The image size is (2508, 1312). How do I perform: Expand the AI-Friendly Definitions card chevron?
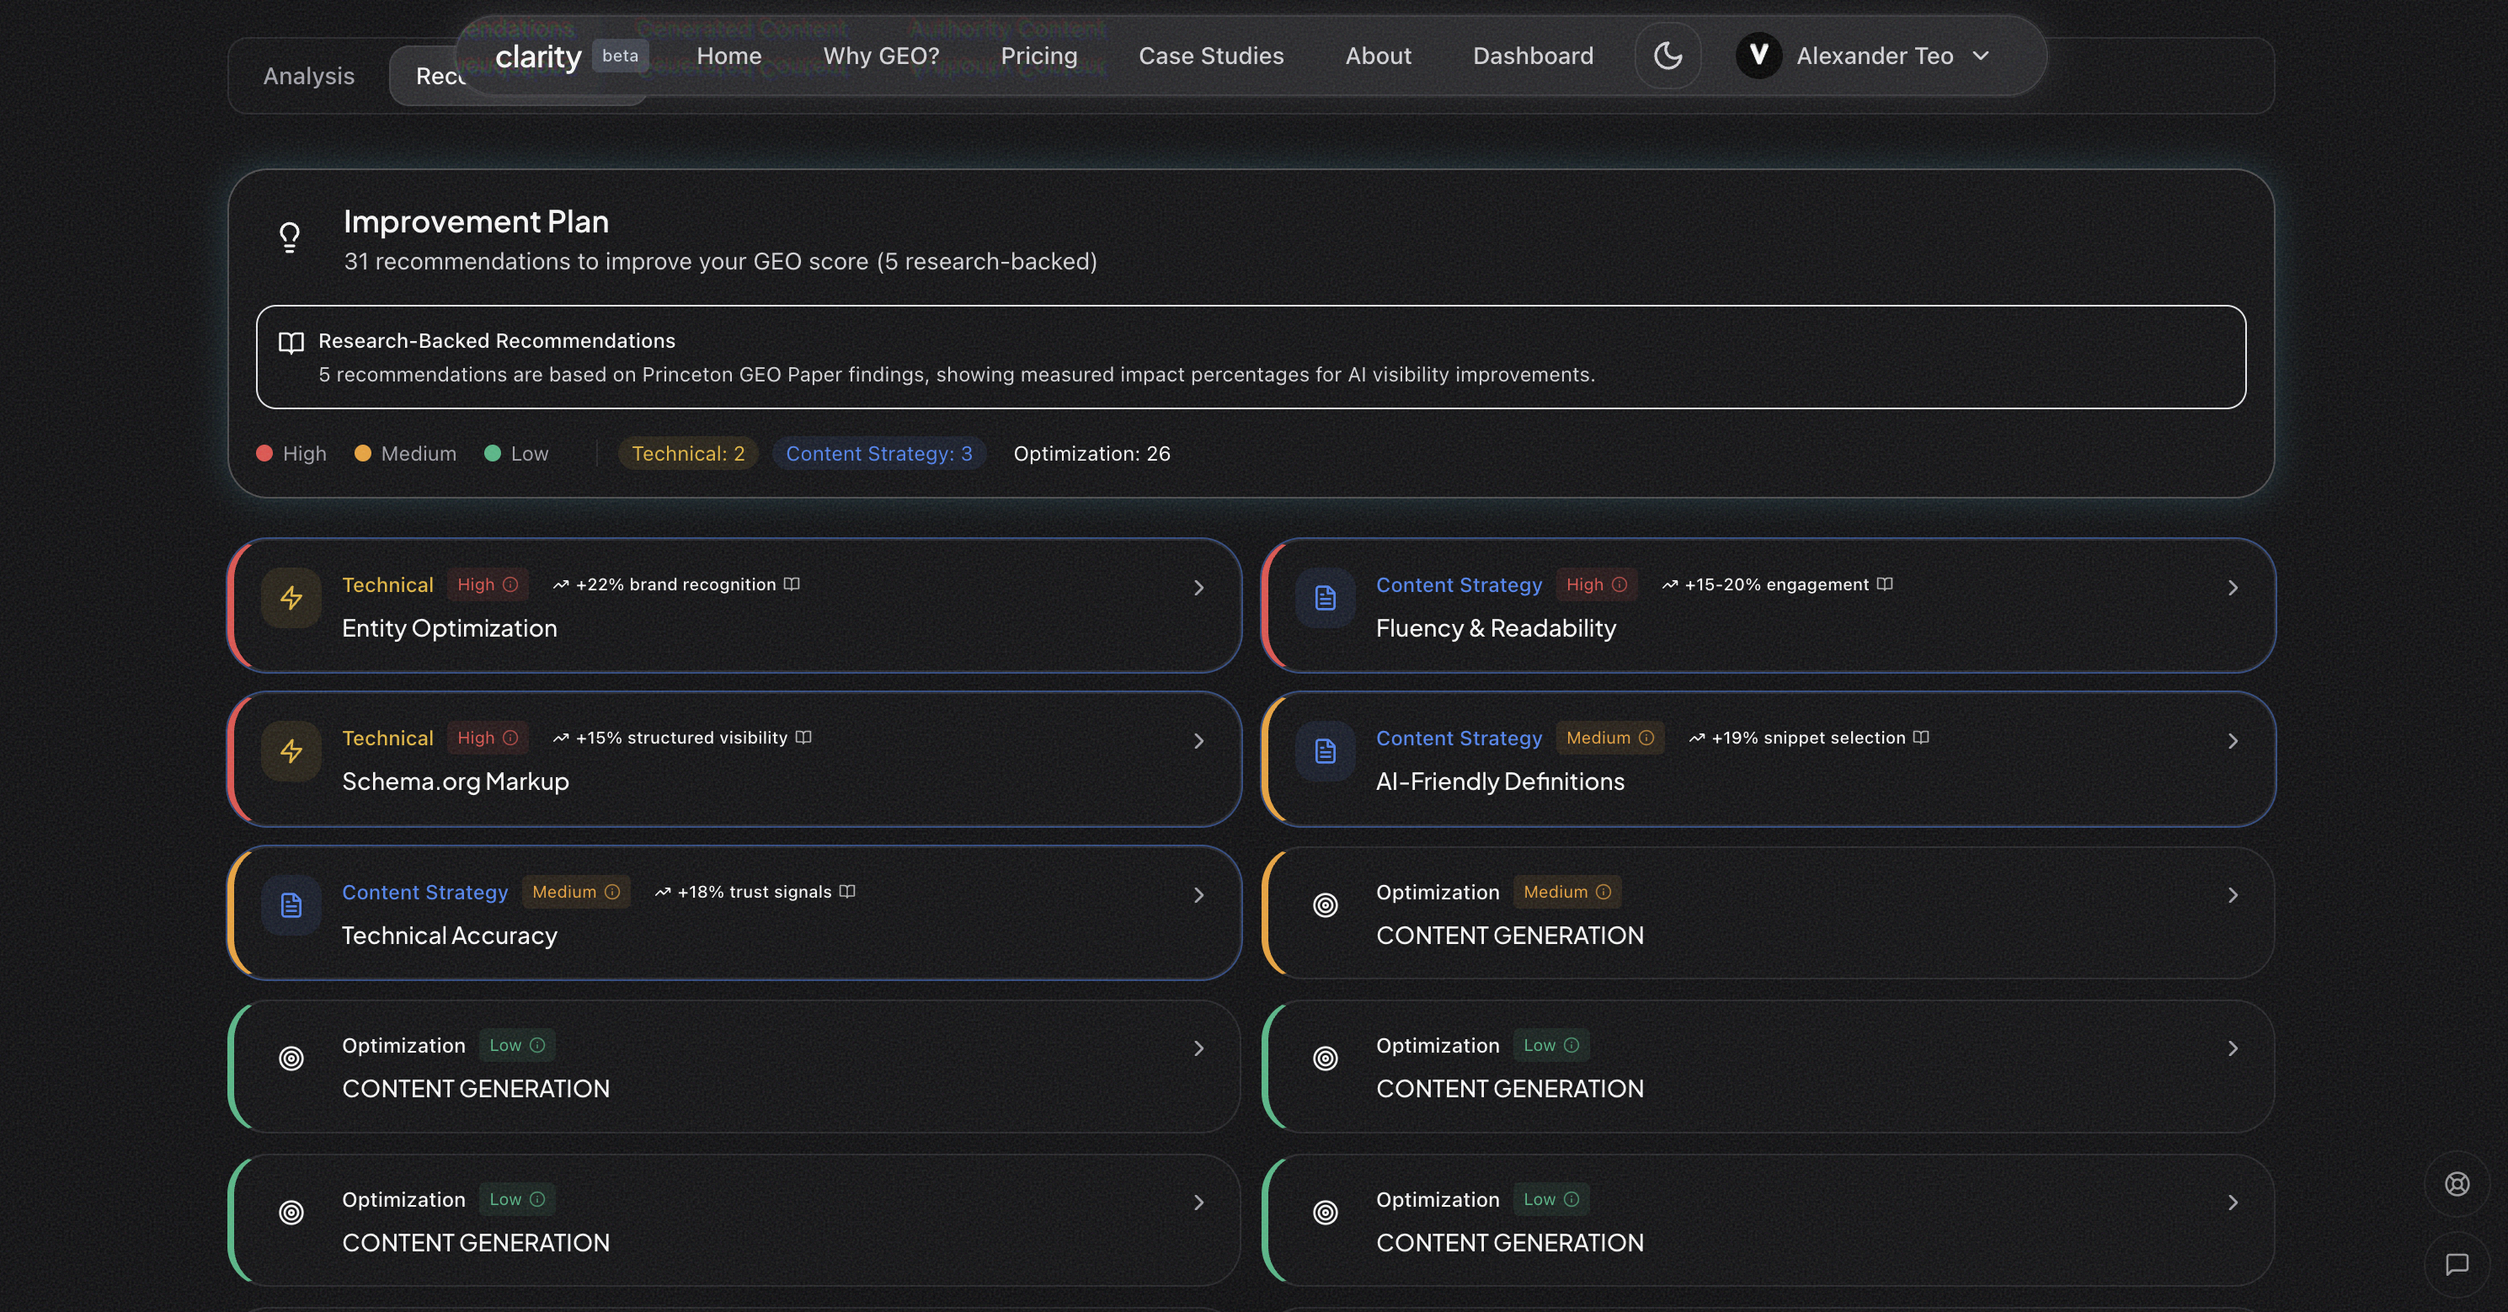pyautogui.click(x=2233, y=742)
